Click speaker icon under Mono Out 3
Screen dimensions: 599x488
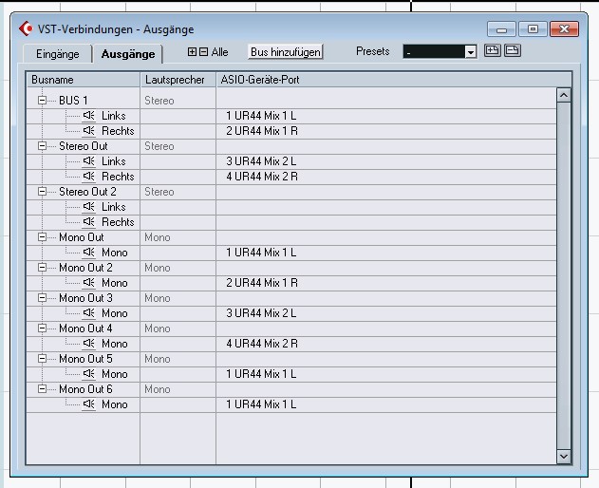pos(88,313)
